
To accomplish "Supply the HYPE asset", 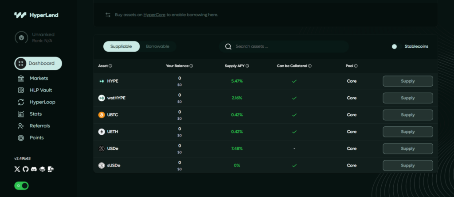I will point(408,81).
